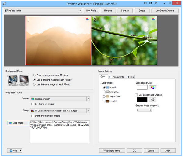183x157 pixels.
Task: Click WallpaperFusion icon on monitor 2 preview
Action: [154, 19]
